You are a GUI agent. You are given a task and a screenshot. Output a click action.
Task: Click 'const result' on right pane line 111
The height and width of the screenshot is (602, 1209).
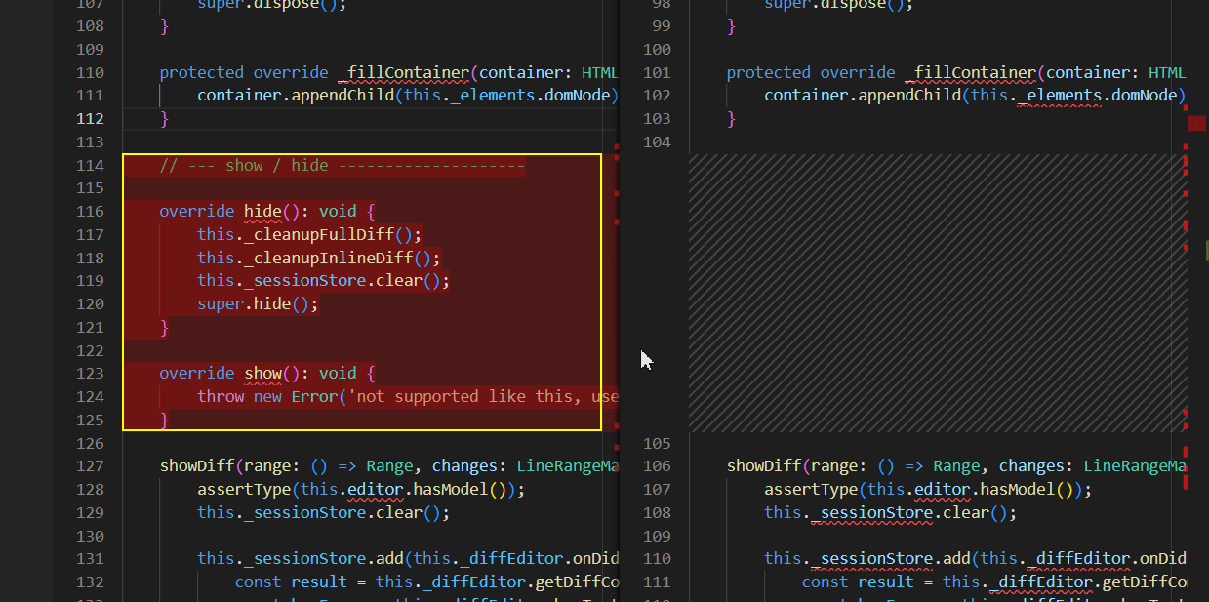click(x=858, y=582)
